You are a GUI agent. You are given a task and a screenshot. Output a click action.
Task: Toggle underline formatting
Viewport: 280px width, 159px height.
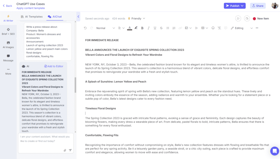[x=155, y=28]
